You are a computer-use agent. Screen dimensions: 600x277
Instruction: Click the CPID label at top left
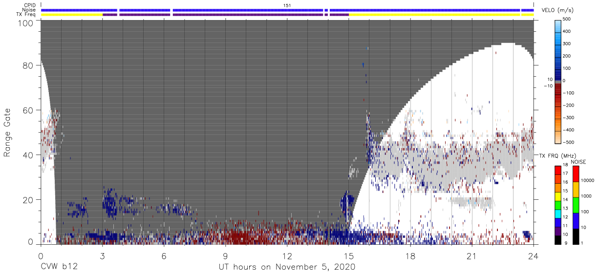29,5
